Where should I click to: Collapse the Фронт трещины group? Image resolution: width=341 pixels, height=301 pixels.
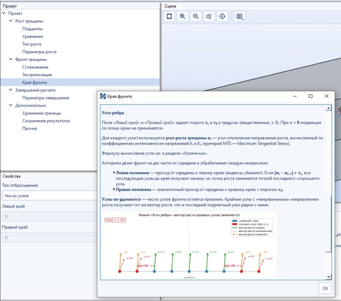coord(11,59)
